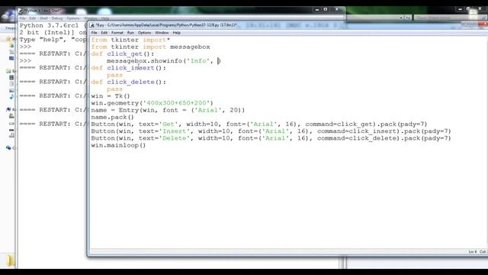The width and height of the screenshot is (488, 275).
Task: Click the 'name = Entry(win, font...' line
Action: click(x=168, y=110)
